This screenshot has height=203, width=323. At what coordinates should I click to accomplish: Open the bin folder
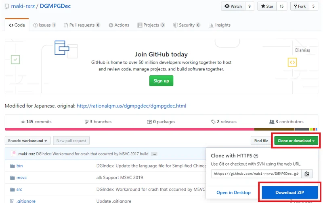19,166
